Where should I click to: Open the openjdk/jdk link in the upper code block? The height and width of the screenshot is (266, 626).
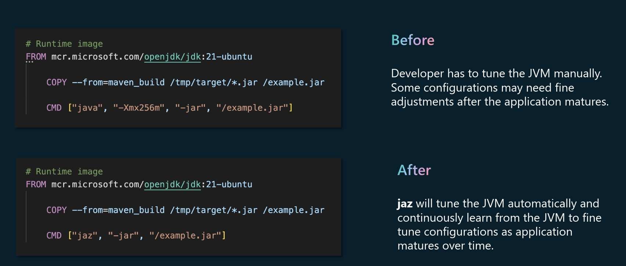(172, 57)
